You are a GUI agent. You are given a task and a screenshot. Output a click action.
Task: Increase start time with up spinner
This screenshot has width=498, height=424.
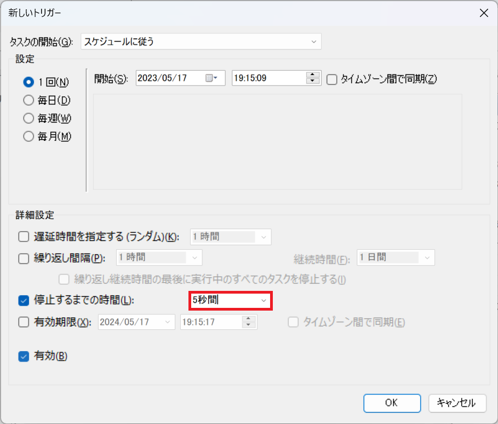(312, 75)
